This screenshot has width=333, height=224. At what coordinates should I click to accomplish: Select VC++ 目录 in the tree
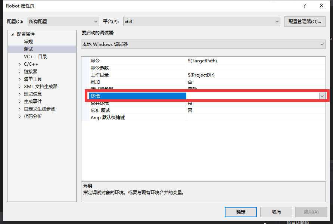point(35,57)
